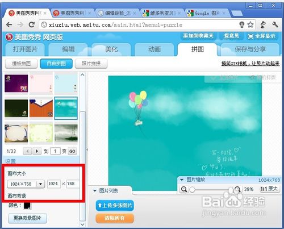Click the zoom out magnifier icon
Screen dimensions: 284x229
(x=184, y=189)
